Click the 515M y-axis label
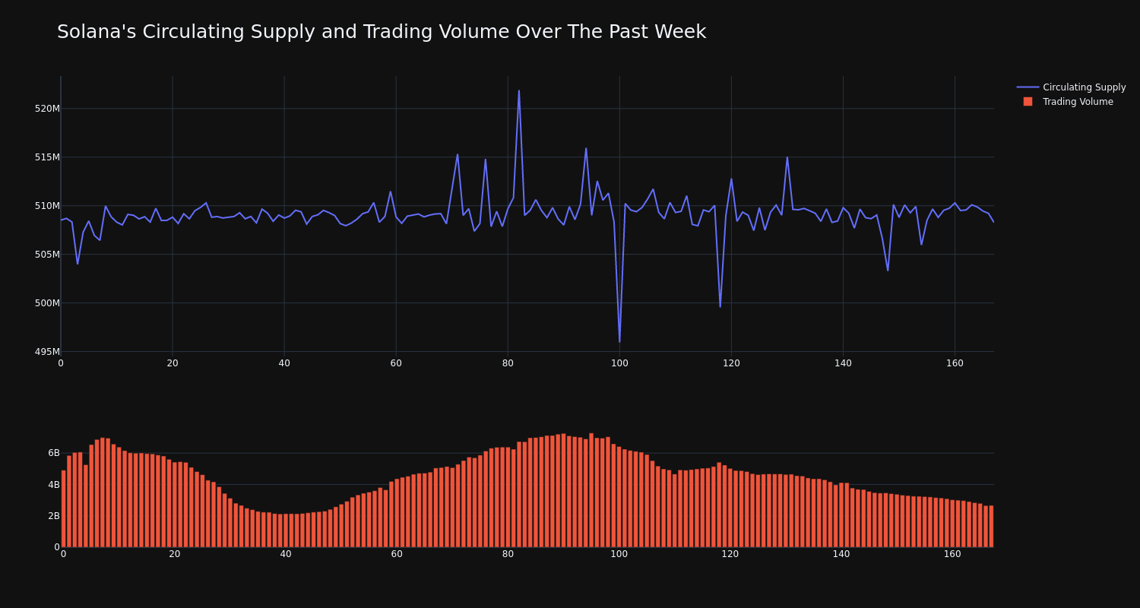 tap(47, 157)
